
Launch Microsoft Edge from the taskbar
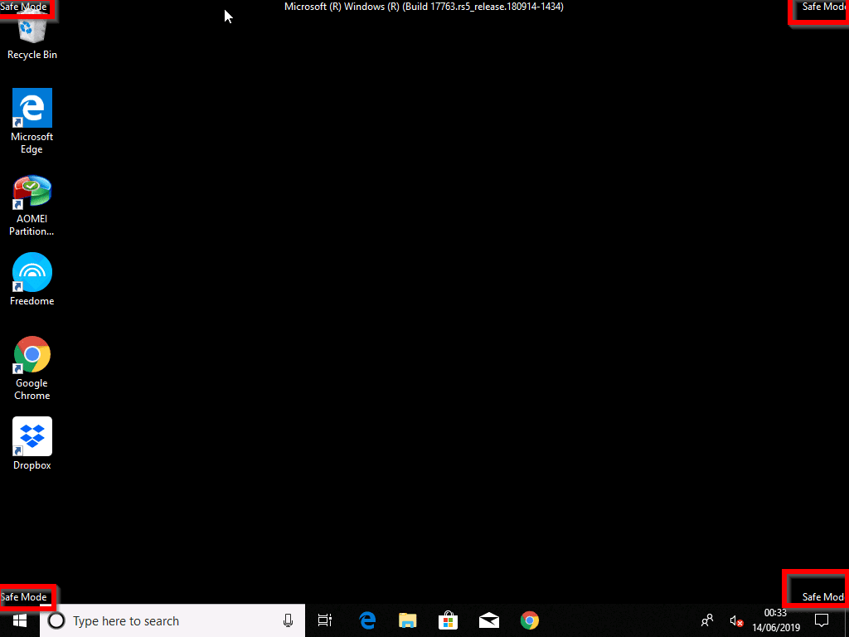[x=367, y=620]
